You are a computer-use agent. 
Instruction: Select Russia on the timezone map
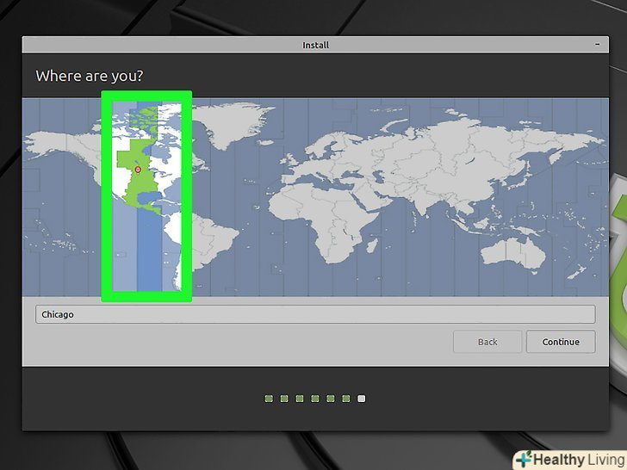tap(472, 139)
